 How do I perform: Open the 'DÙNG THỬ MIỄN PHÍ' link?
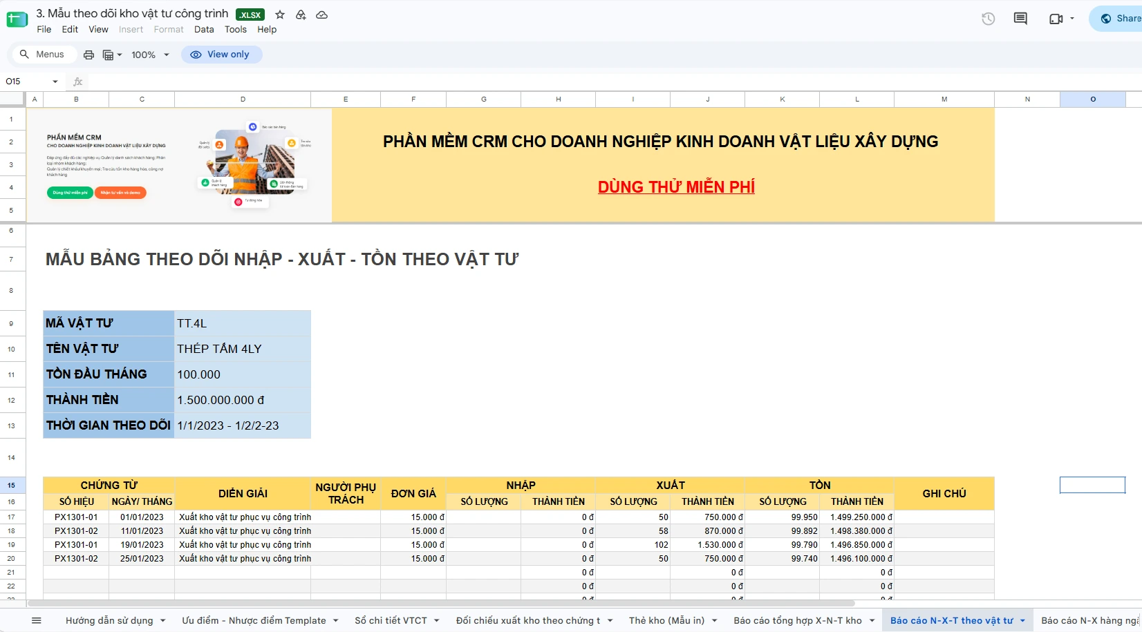tap(676, 187)
